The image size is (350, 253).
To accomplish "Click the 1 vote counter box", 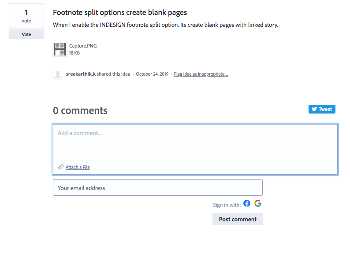I will (26, 16).
